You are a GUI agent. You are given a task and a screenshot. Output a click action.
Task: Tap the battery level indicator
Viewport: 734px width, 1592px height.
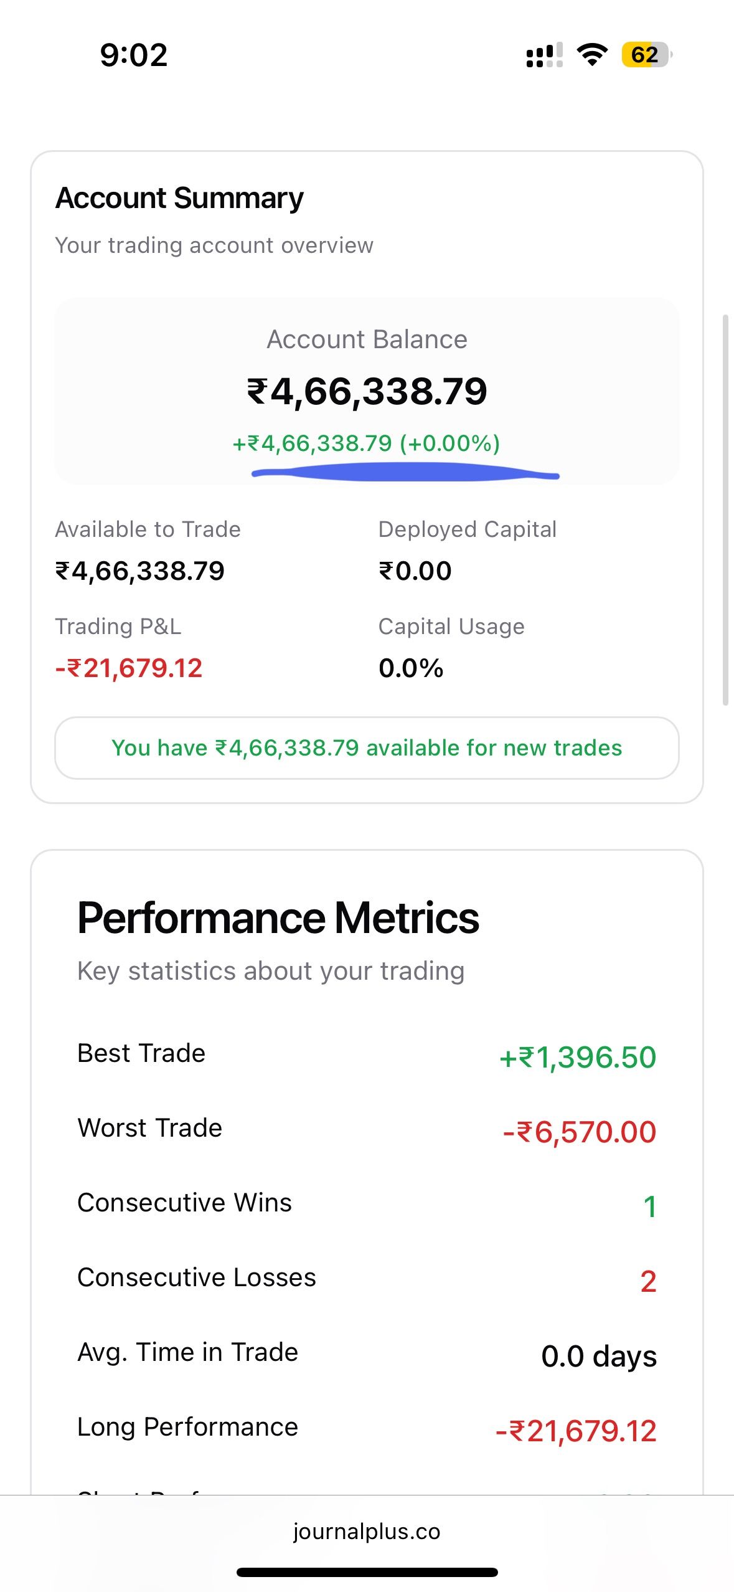(647, 55)
